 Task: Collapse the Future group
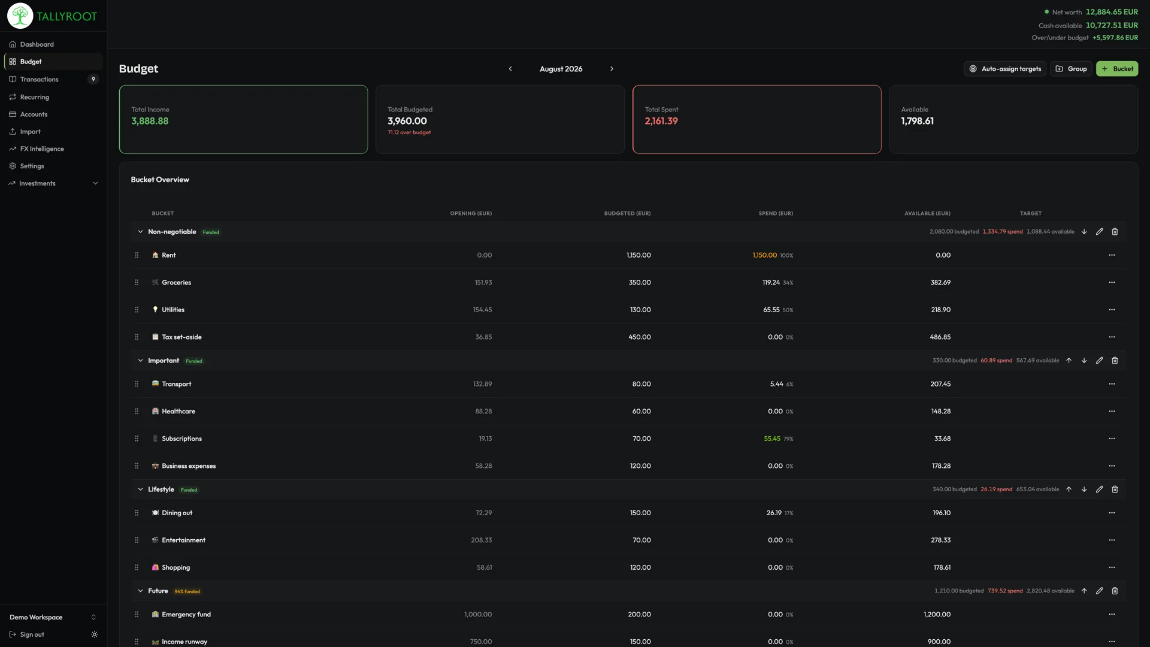140,591
